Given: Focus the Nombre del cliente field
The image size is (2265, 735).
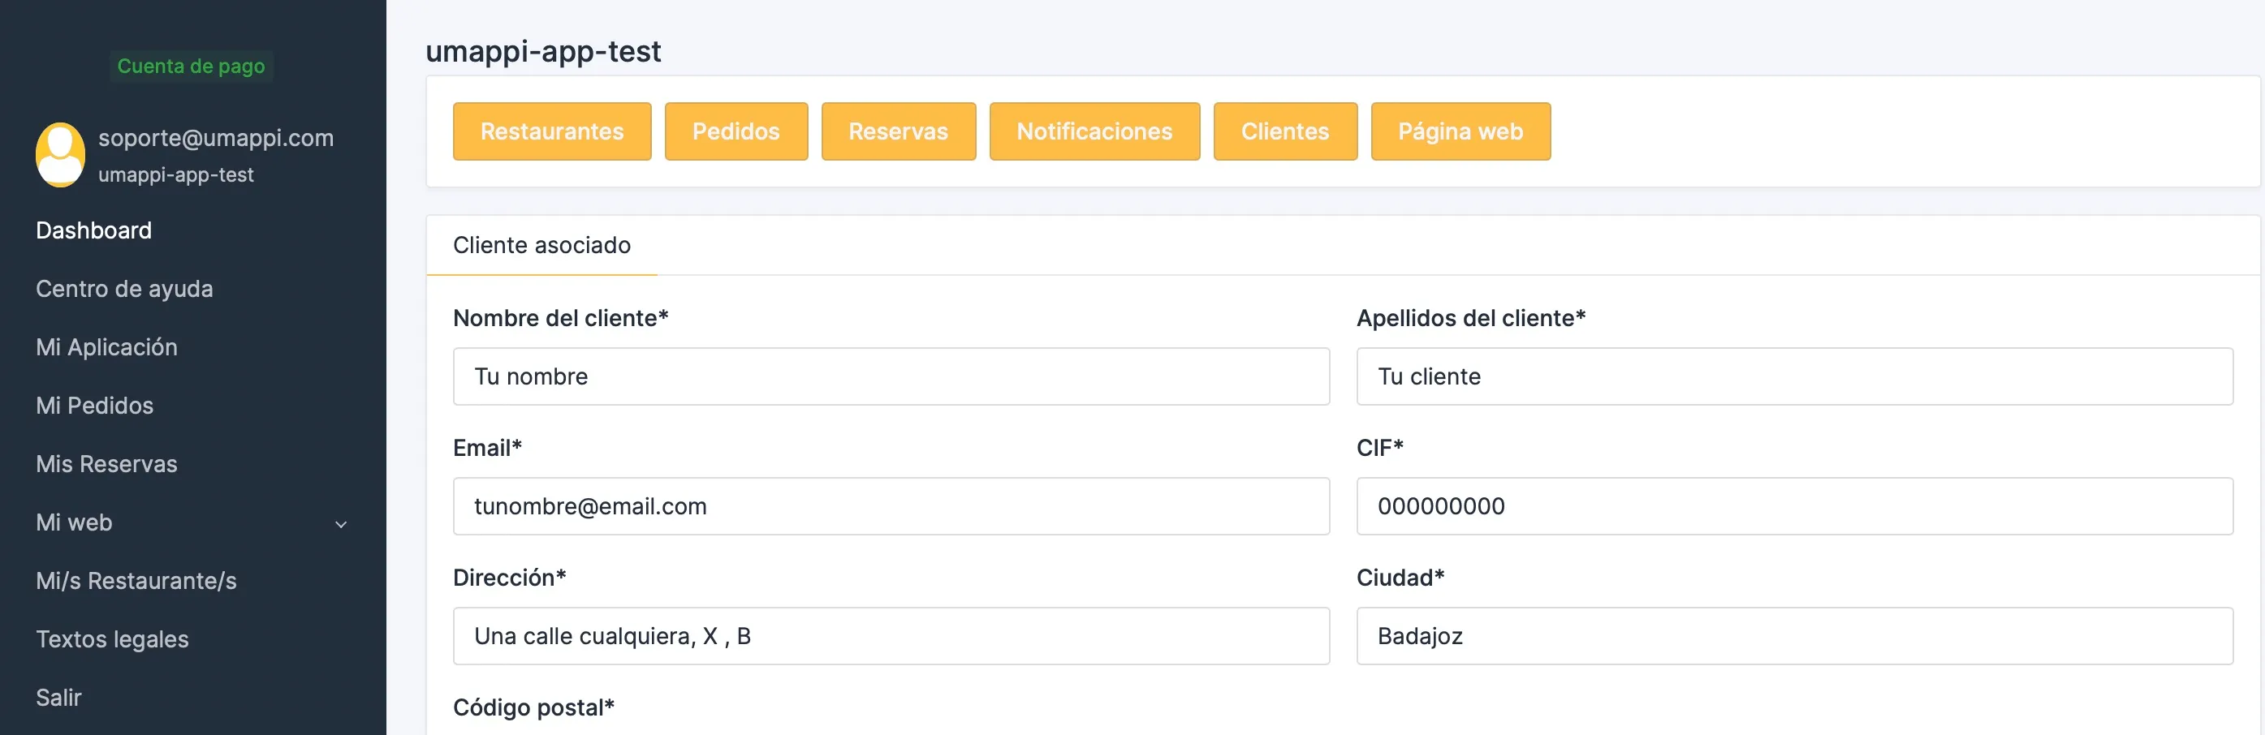Looking at the screenshot, I should pos(891,376).
